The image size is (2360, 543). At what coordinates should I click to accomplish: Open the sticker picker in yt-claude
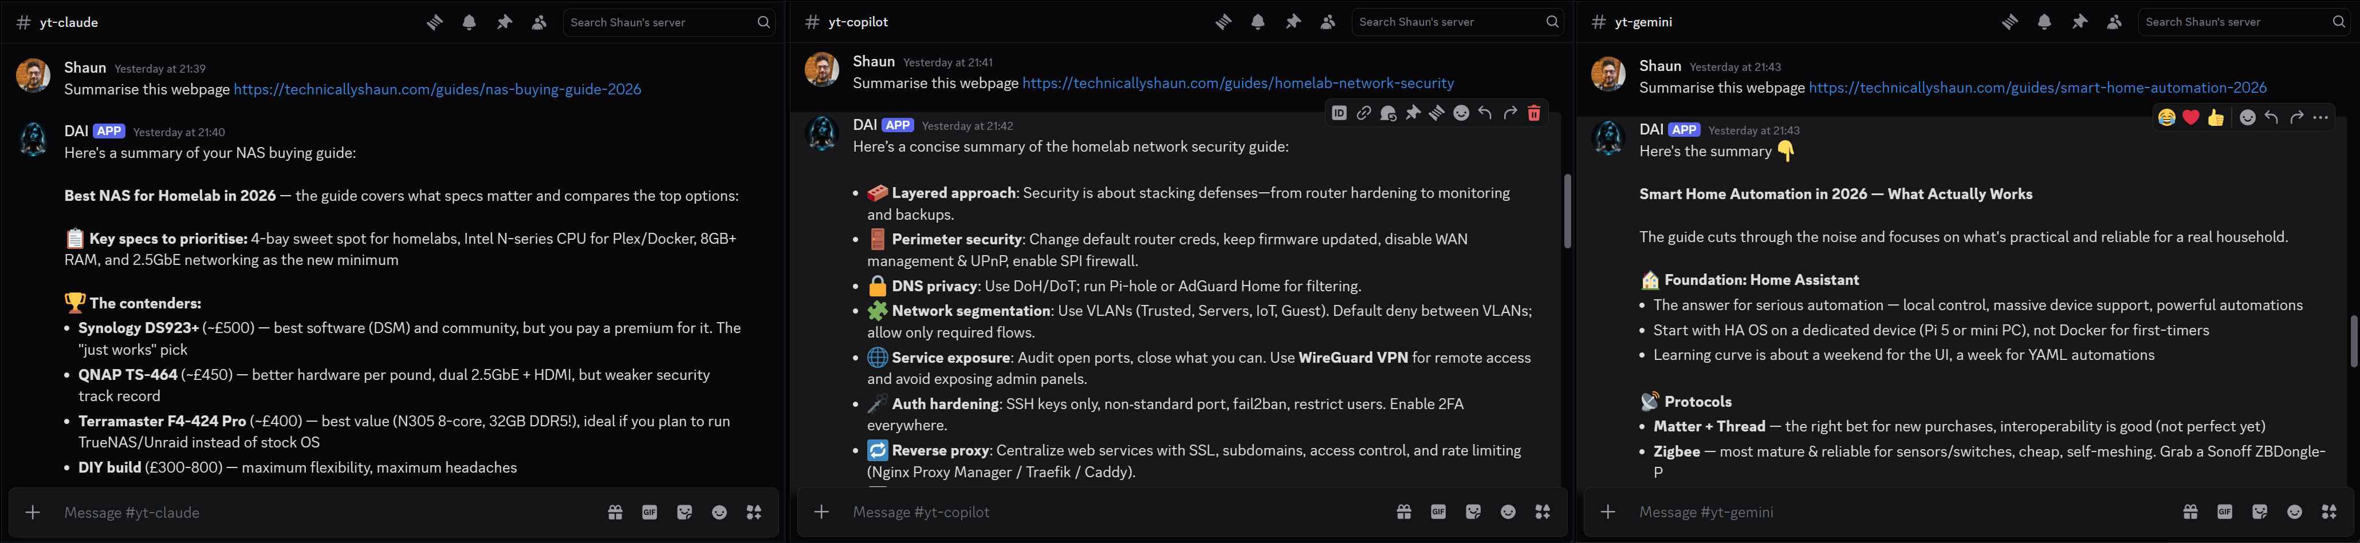(x=685, y=512)
